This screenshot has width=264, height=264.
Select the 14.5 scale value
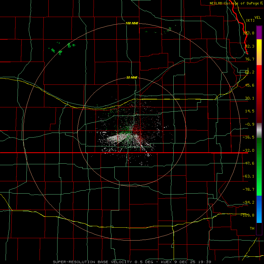[x=250, y=111]
